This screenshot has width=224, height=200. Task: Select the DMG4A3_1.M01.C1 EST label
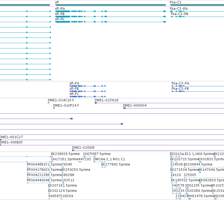[x=109, y=159]
